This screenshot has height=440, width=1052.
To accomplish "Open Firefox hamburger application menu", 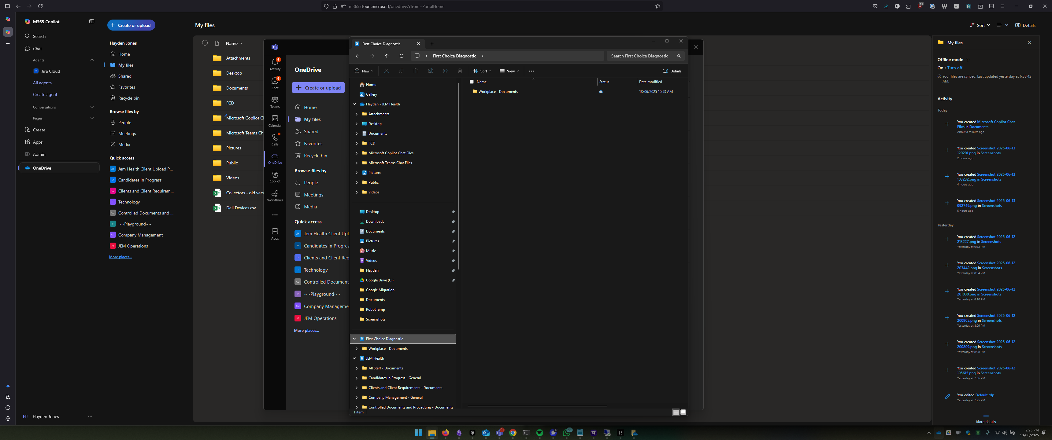I will pyautogui.click(x=1002, y=6).
